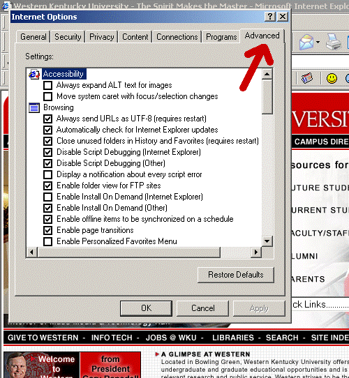
Task: Switch to the Connections tab
Action: [x=177, y=37]
